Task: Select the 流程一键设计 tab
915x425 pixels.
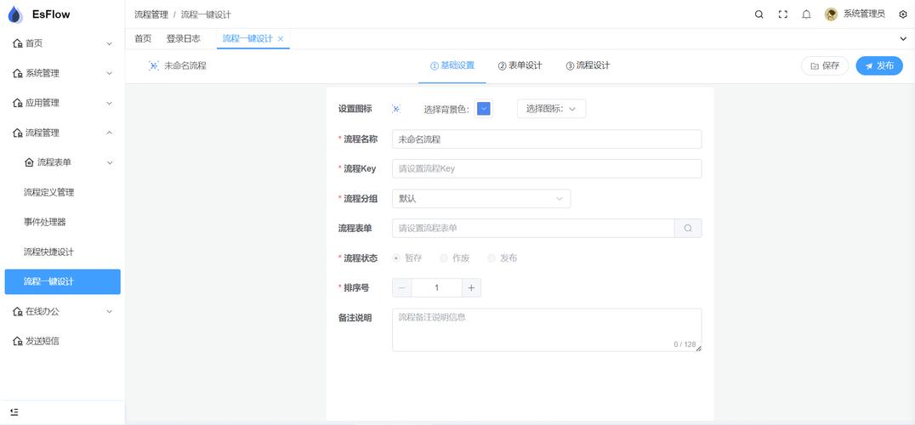Action: [247, 38]
